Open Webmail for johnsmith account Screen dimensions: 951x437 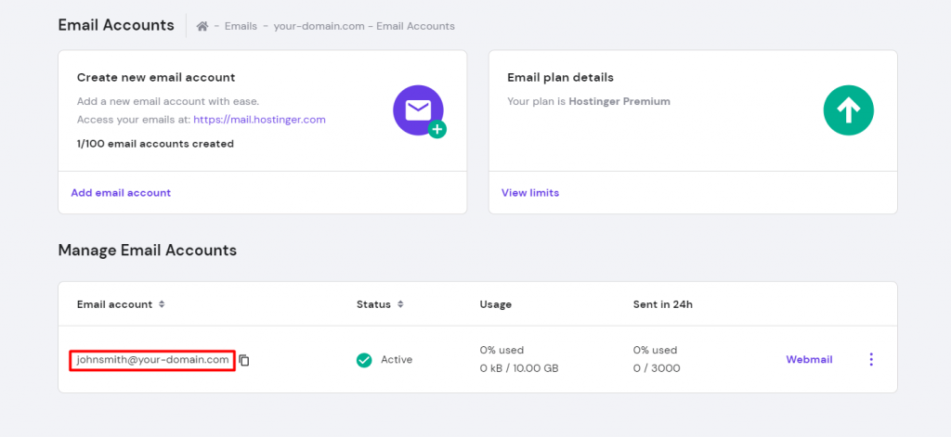coord(809,359)
